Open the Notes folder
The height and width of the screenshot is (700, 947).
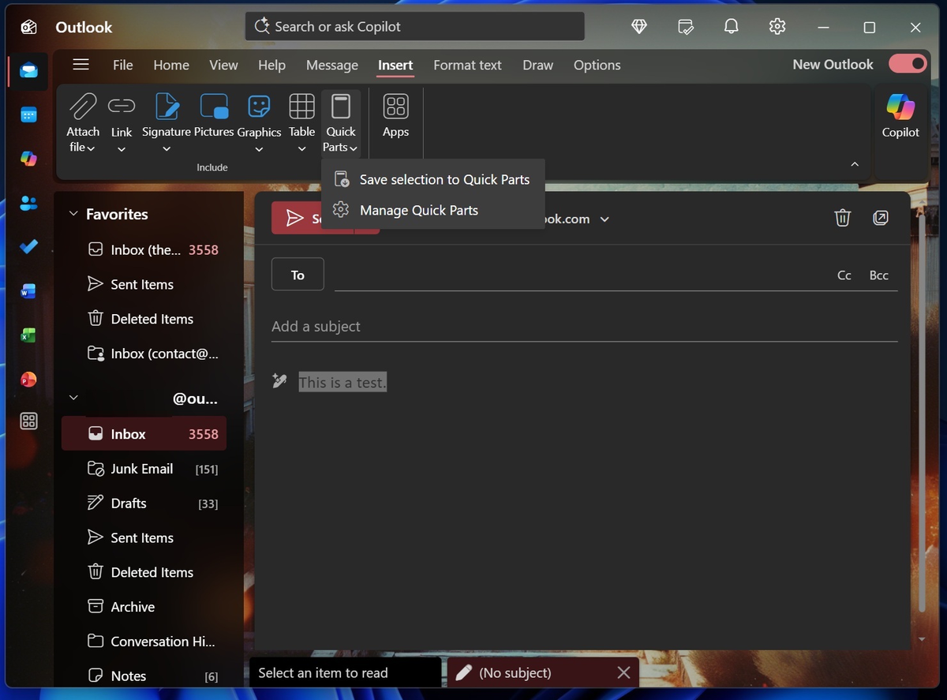[144, 676]
